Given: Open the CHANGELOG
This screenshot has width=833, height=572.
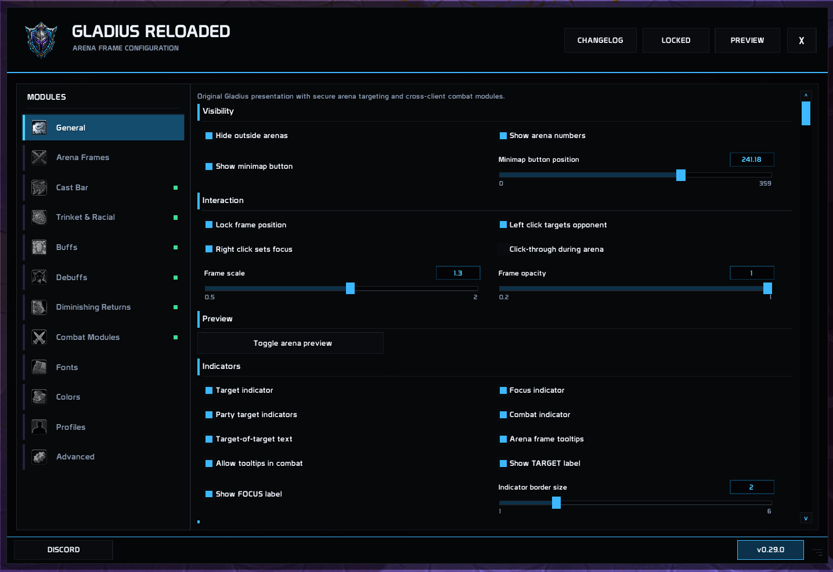Looking at the screenshot, I should click(600, 41).
